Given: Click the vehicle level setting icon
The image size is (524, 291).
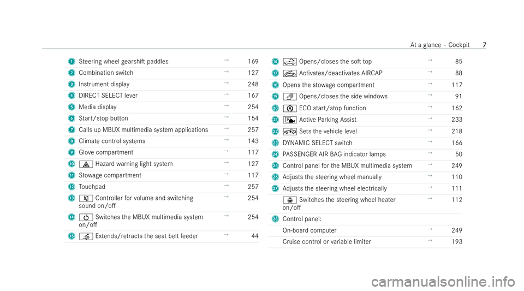Looking at the screenshot, I should point(290,132).
